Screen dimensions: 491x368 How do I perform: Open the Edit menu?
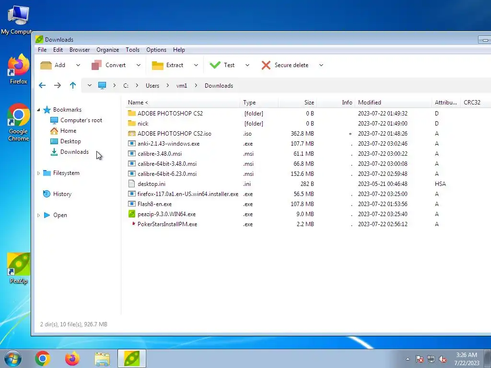58,50
